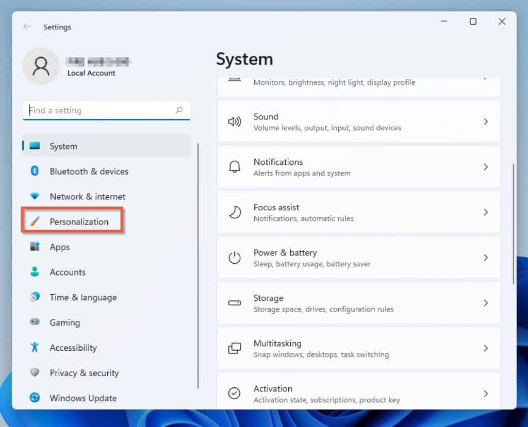Click the Accounts person icon
Screen dimensions: 528x427
pyautogui.click(x=35, y=271)
